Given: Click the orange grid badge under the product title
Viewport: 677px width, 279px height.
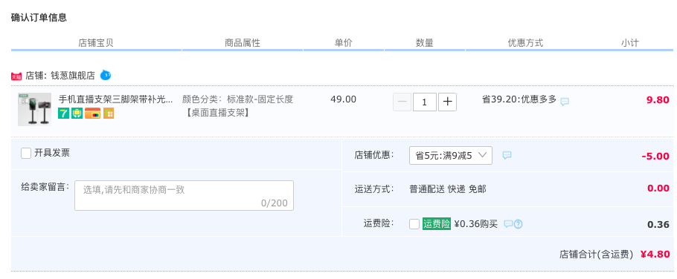Looking at the screenshot, I should pos(109,114).
